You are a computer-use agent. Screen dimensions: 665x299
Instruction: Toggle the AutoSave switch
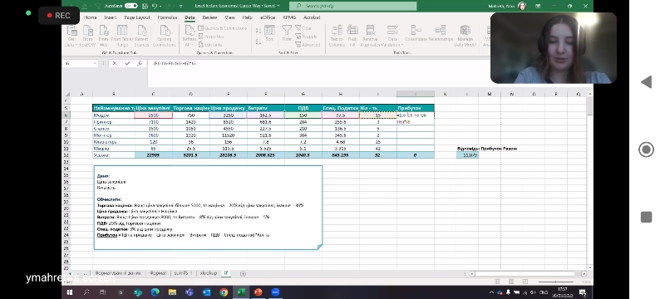131,6
